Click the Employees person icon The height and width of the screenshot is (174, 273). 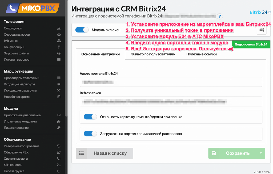click(59, 28)
